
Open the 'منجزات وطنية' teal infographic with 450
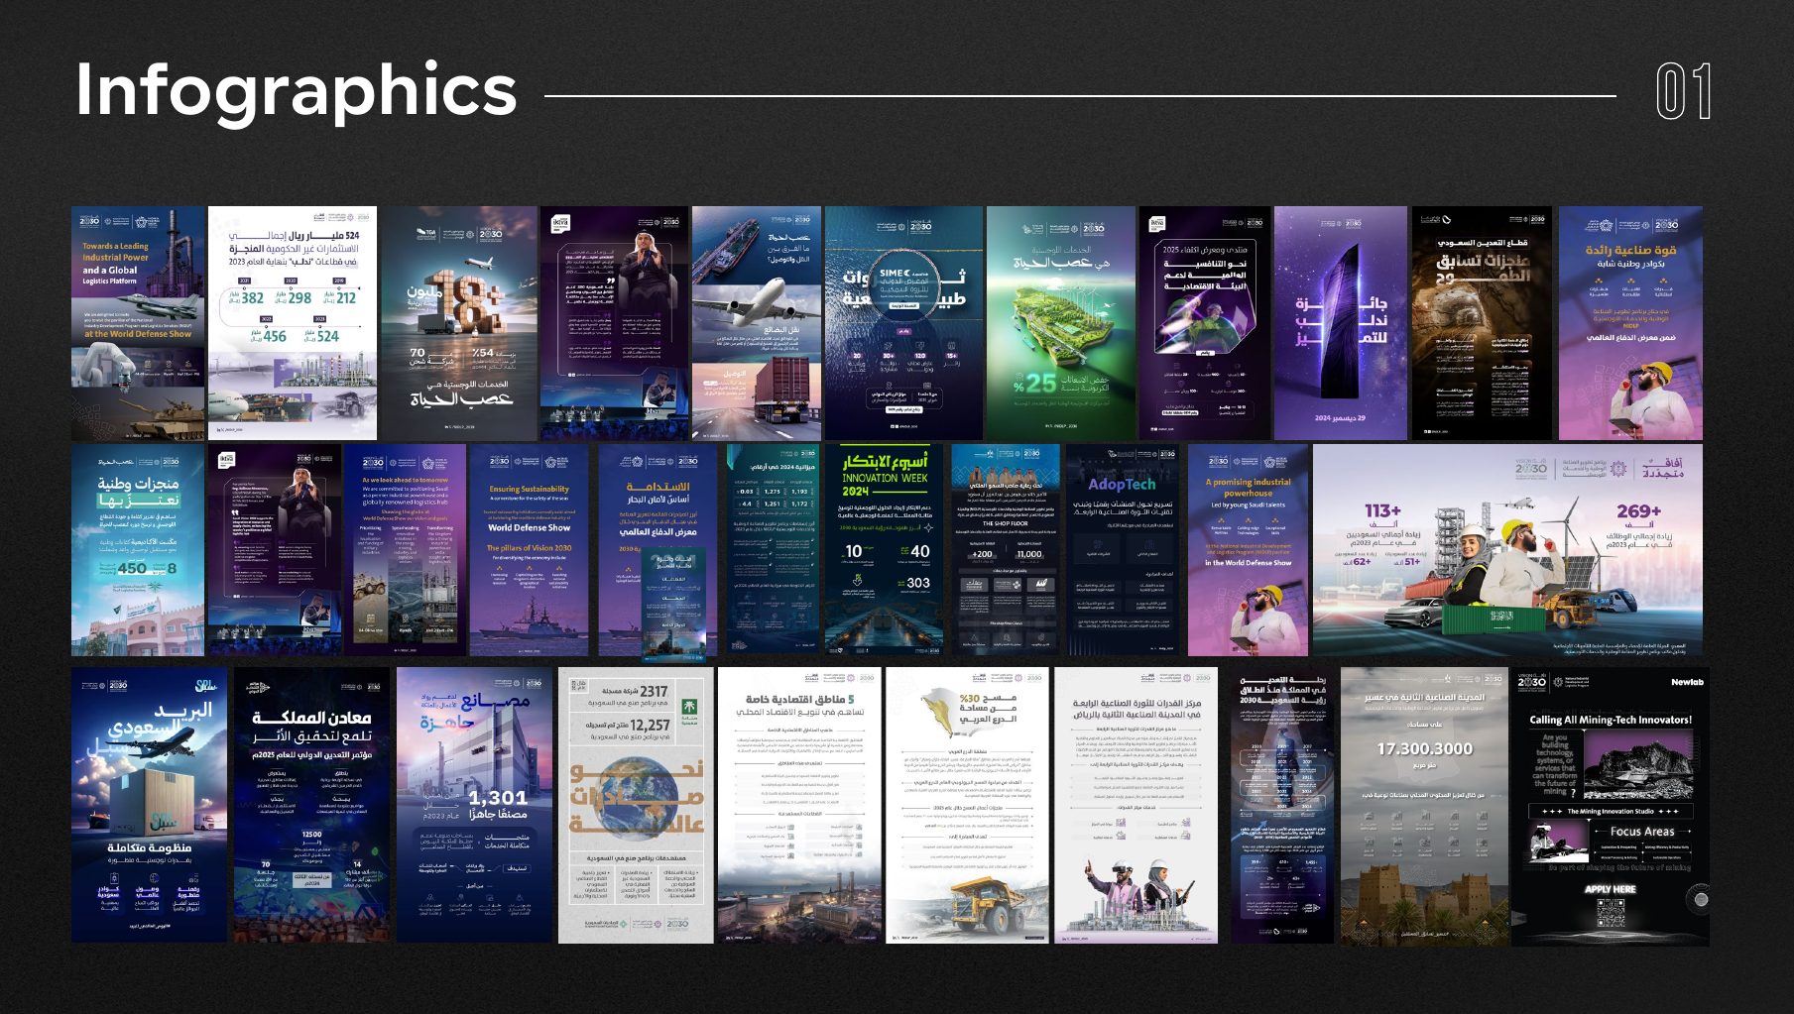coord(138,550)
